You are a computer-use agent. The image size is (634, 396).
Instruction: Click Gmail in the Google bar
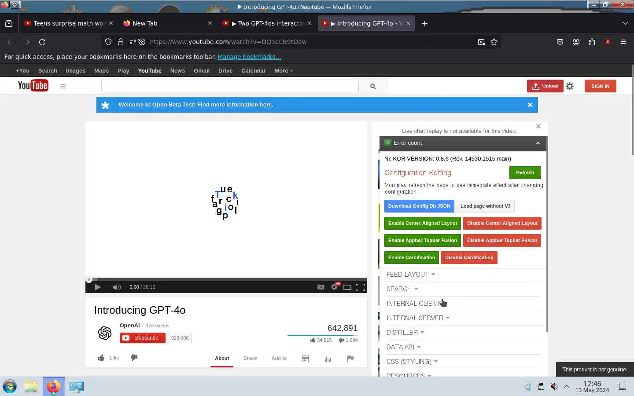coord(202,70)
